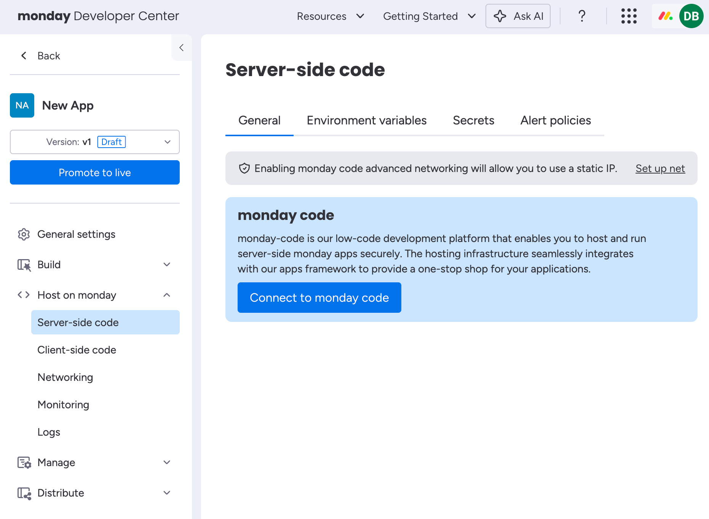Expand the Build section chevron
This screenshot has width=709, height=519.
[x=167, y=264]
